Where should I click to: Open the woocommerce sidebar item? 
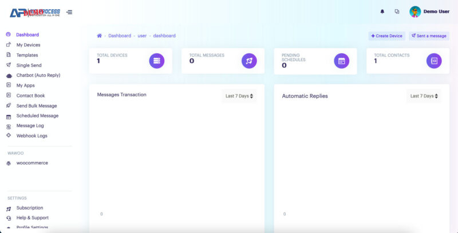[32, 163]
